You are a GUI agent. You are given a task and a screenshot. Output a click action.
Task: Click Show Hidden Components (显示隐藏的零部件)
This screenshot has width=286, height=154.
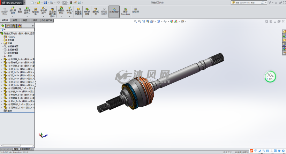pos(52,12)
